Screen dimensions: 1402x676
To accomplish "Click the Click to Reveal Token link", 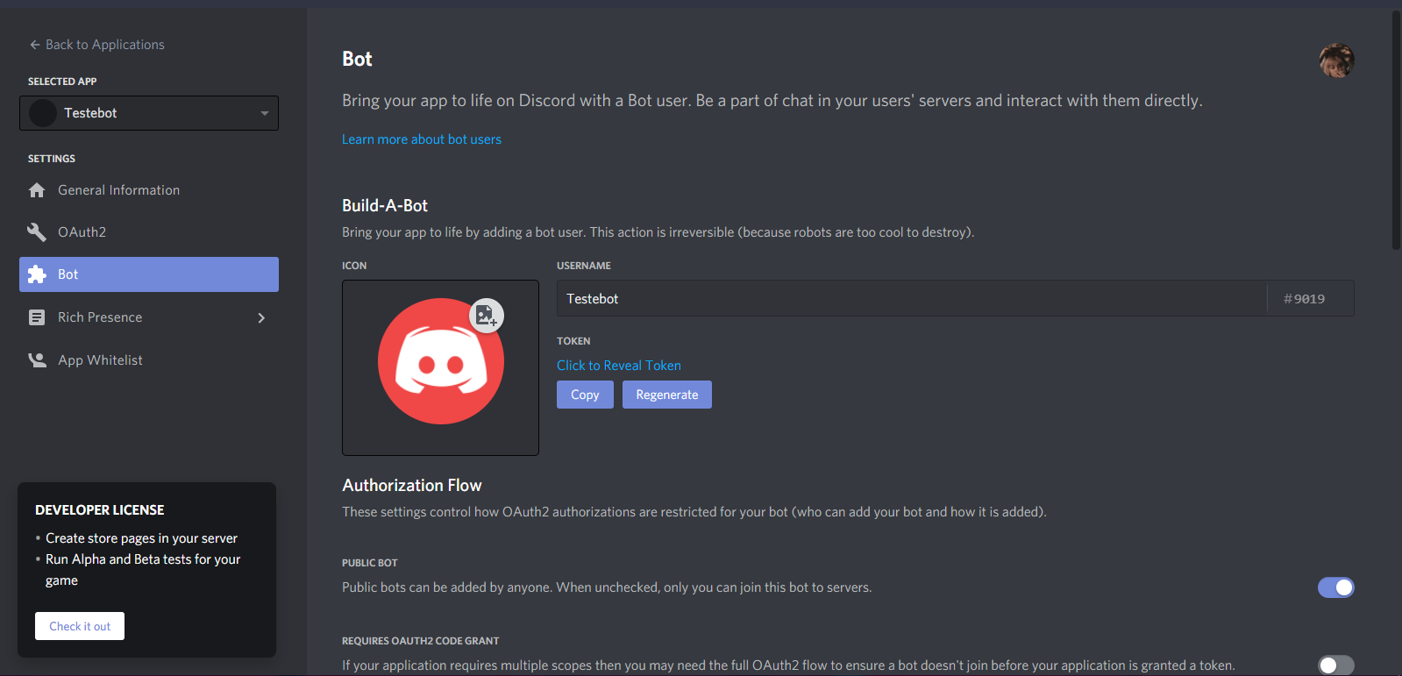I will 618,365.
